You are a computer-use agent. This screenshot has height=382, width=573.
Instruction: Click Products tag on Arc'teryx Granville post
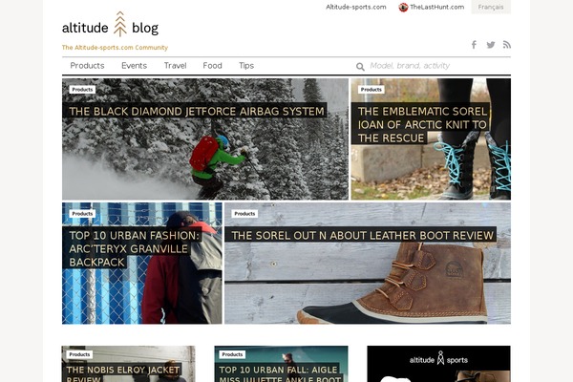pyautogui.click(x=82, y=214)
